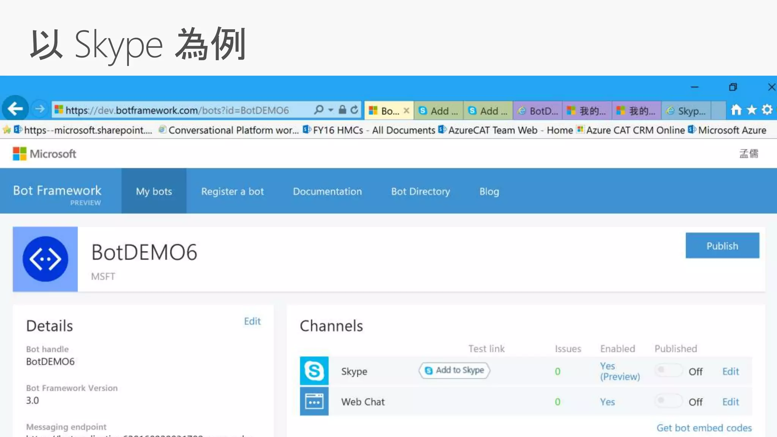
Task: Click the Skype channel logo icon
Action: [x=314, y=371]
